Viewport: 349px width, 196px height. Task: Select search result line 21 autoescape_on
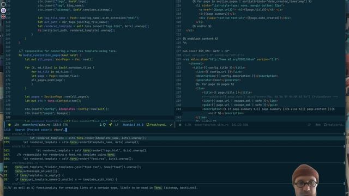(174, 171)
